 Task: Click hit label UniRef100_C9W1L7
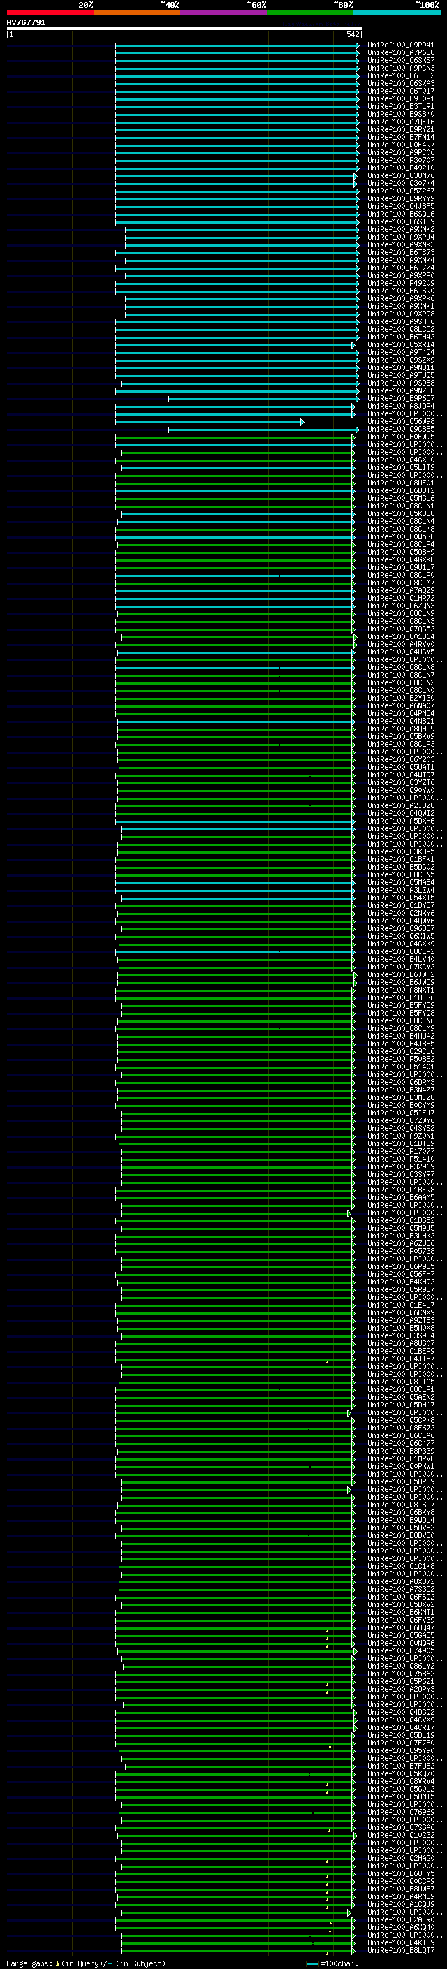(x=400, y=567)
